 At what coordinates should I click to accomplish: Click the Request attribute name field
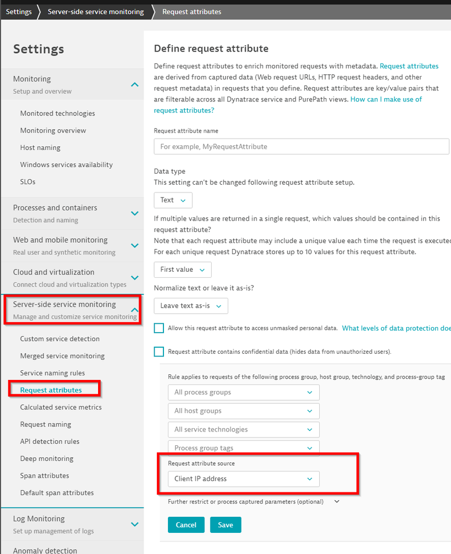pyautogui.click(x=301, y=146)
